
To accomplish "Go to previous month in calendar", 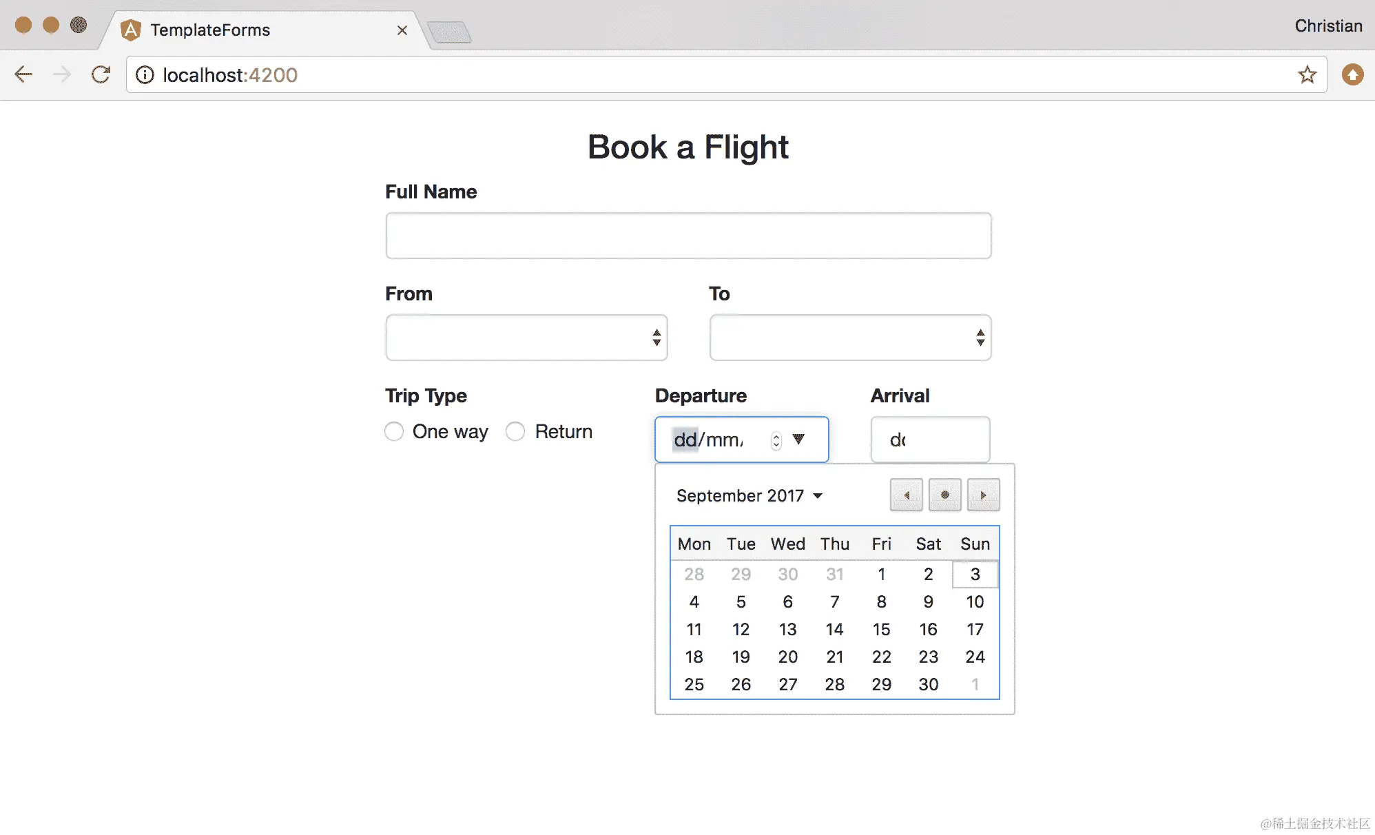I will pyautogui.click(x=906, y=495).
